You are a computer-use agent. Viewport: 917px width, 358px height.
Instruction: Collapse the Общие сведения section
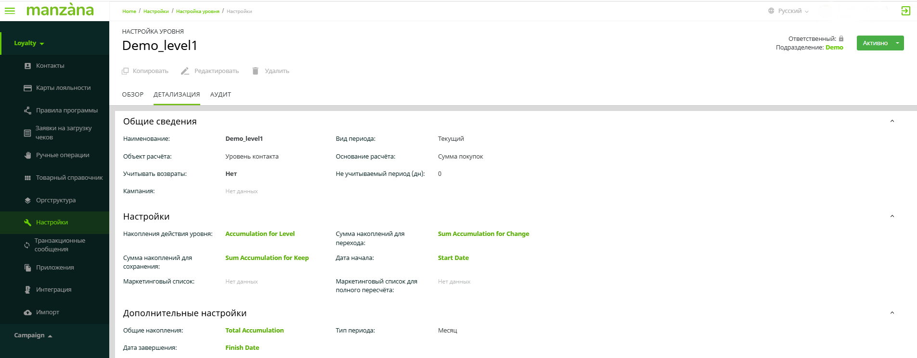tap(892, 121)
